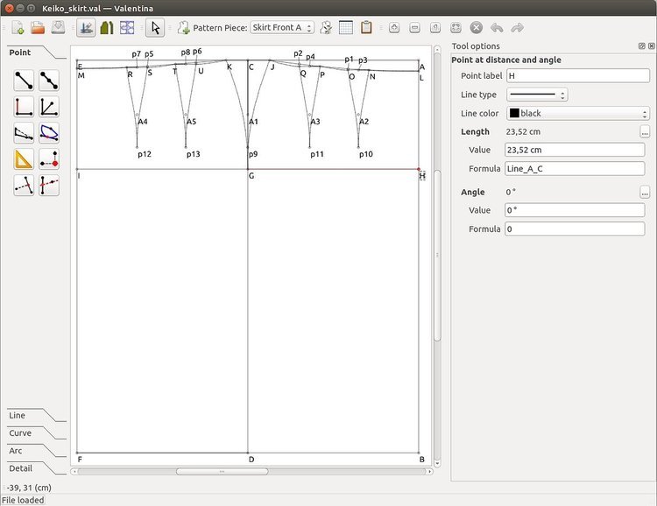Open the Arc tools tab
The height and width of the screenshot is (506, 657).
pyautogui.click(x=17, y=451)
